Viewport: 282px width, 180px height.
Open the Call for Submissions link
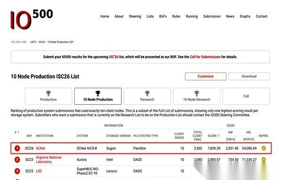205,57
